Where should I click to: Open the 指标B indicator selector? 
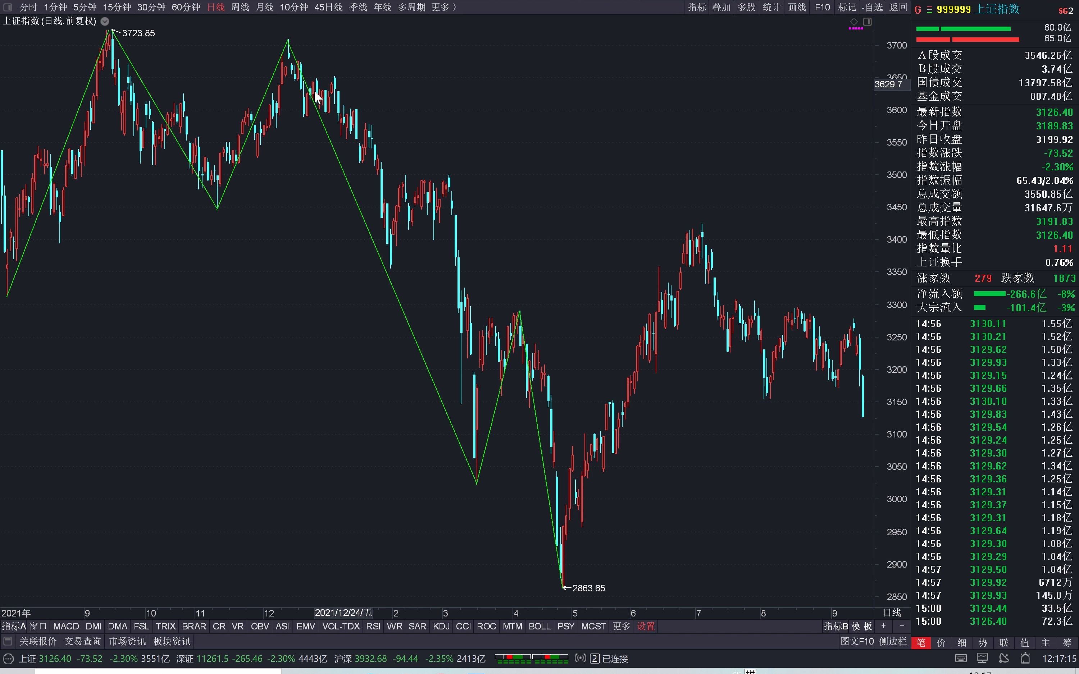click(836, 626)
